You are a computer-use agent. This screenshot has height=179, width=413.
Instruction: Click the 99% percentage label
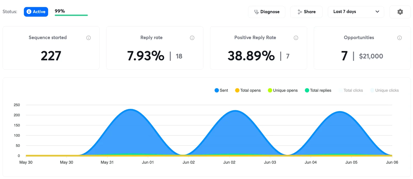click(60, 11)
